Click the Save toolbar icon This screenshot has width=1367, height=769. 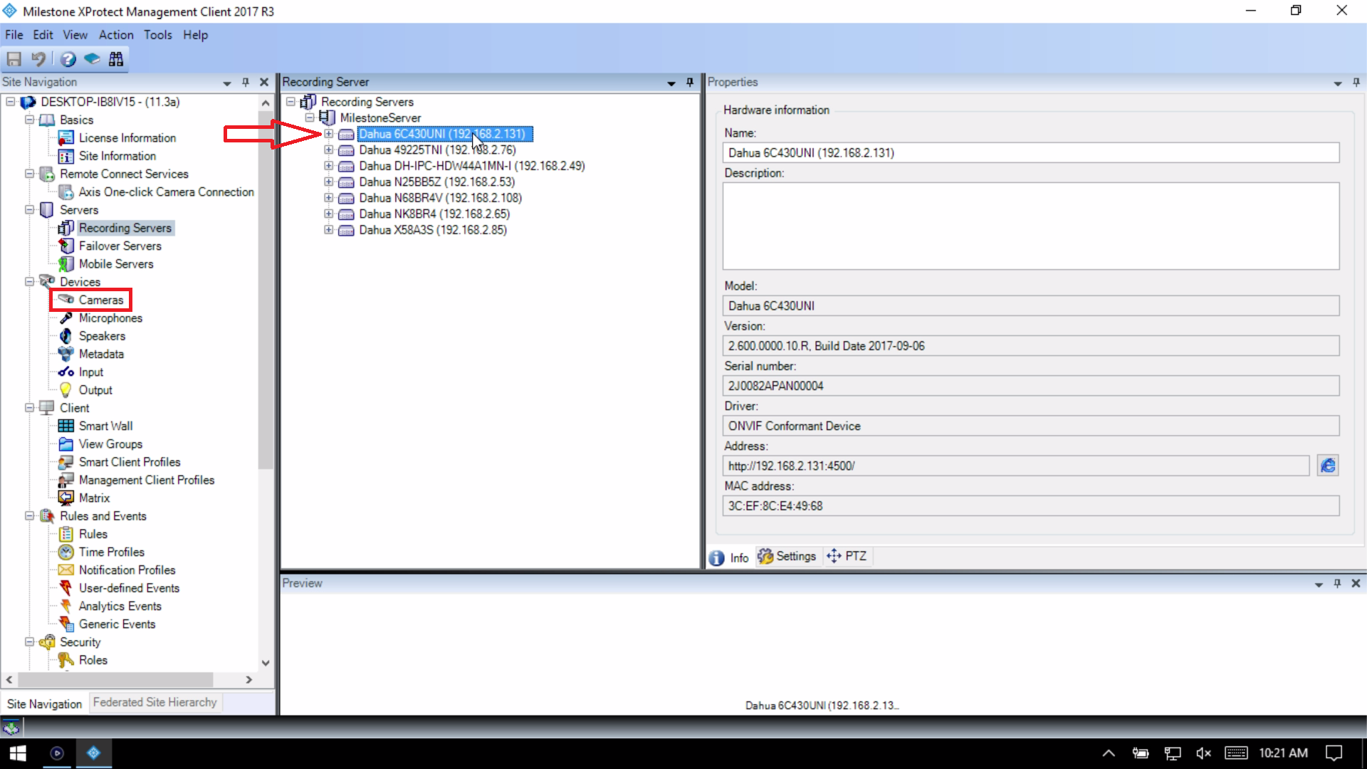point(14,59)
